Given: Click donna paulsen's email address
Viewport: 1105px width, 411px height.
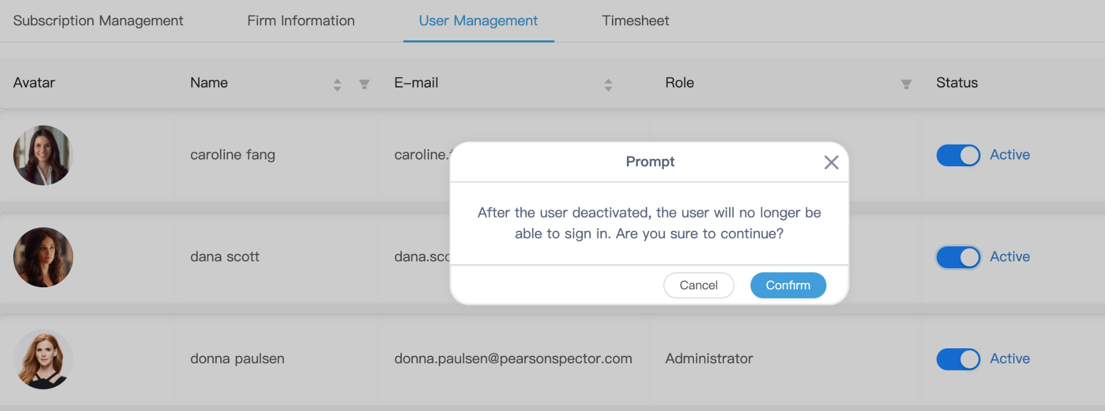Looking at the screenshot, I should (513, 359).
